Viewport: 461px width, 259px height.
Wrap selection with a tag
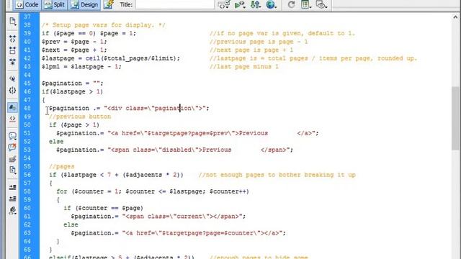point(12,159)
